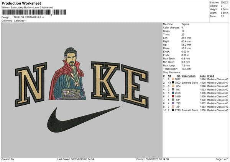Click the Stops value 10
The height and width of the screenshot is (162, 230).
point(183,31)
